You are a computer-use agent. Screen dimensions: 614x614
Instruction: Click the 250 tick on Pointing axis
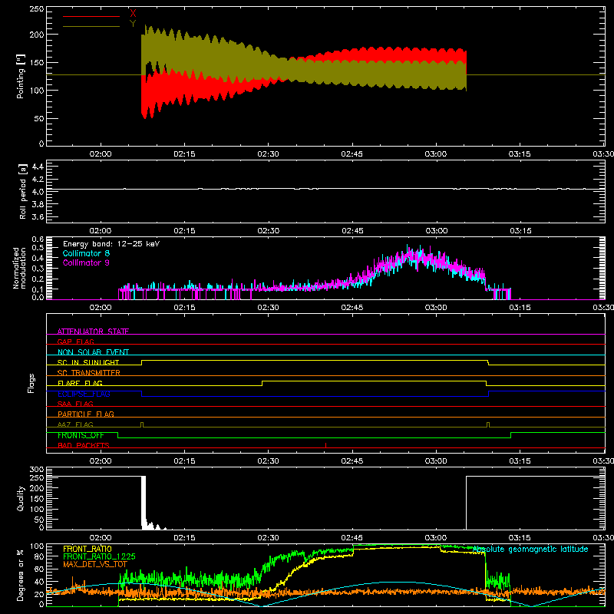tap(37, 8)
